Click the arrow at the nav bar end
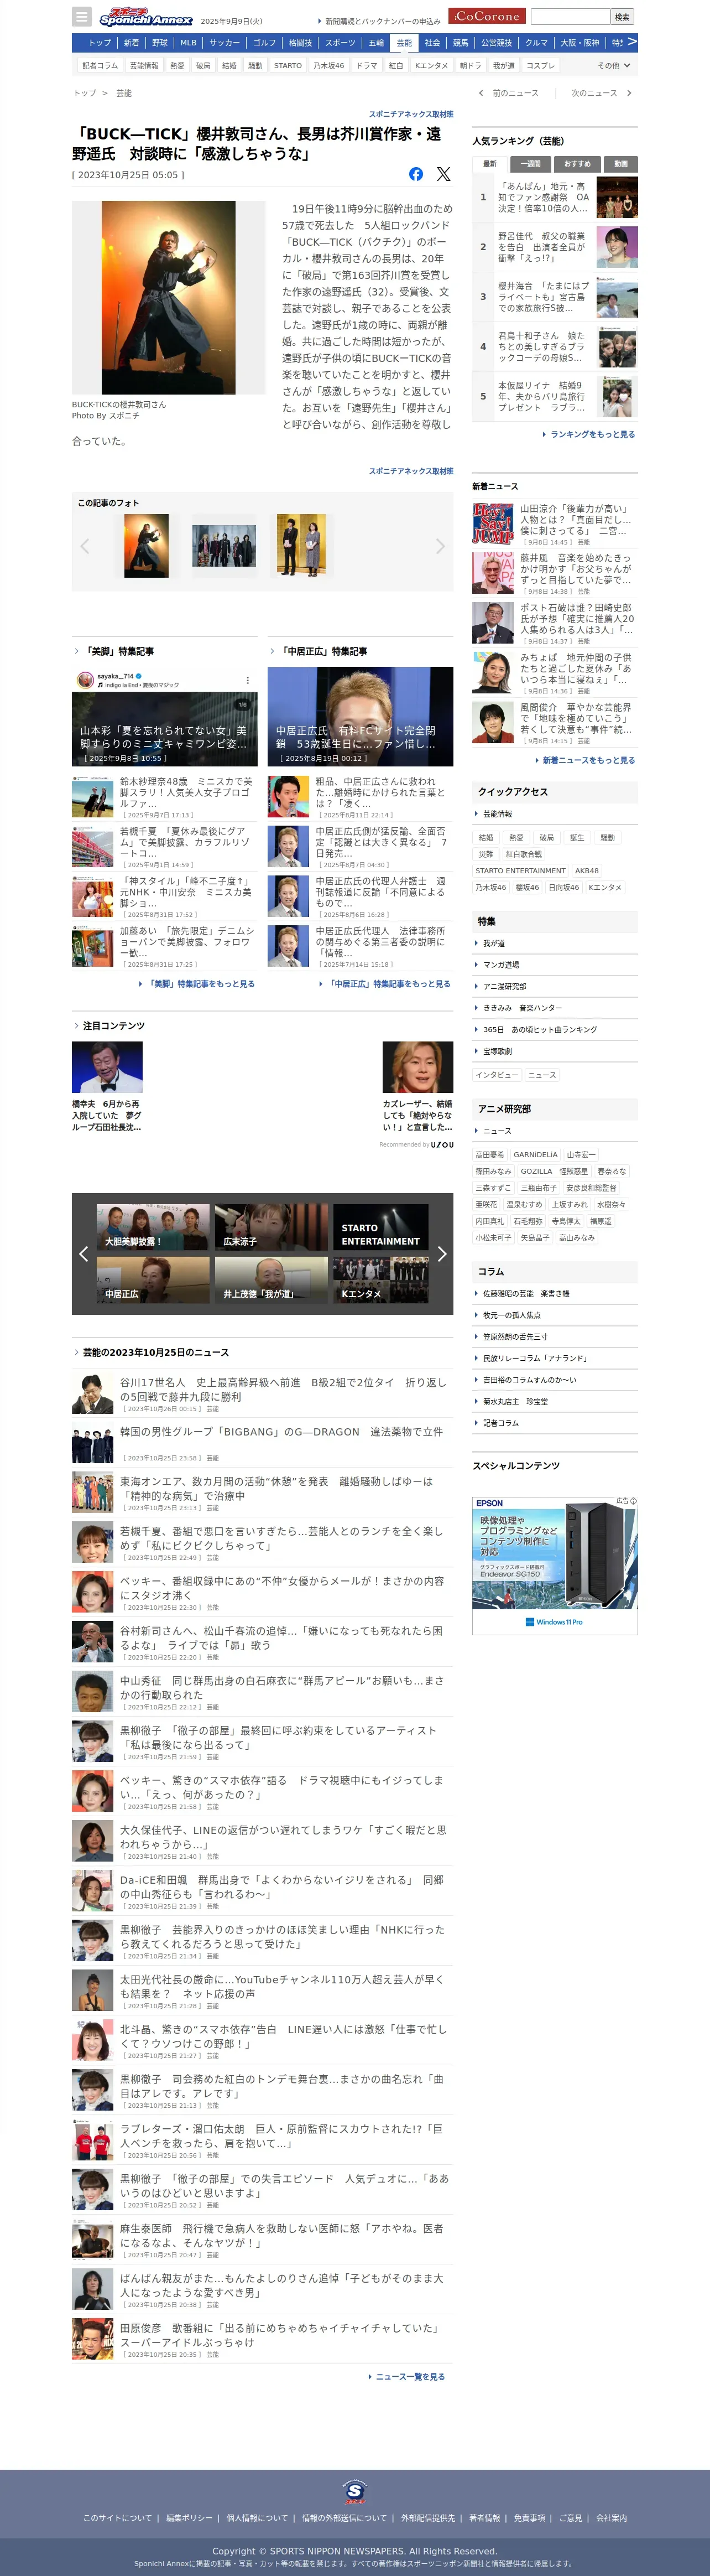The height and width of the screenshot is (2576, 710). point(631,42)
